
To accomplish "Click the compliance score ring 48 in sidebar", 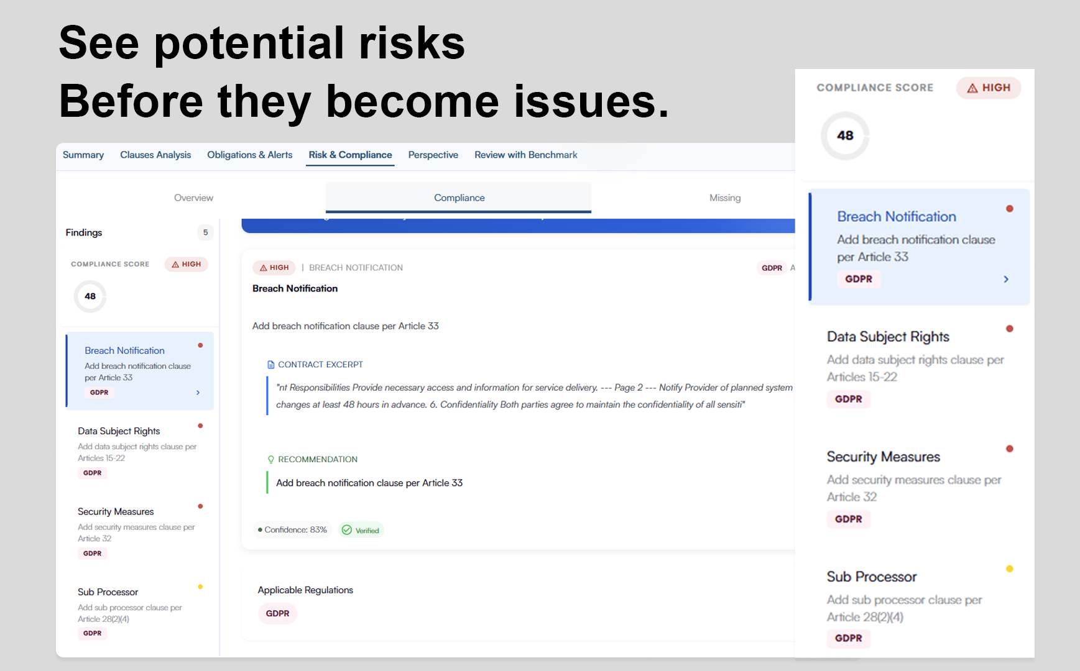I will pyautogui.click(x=90, y=296).
